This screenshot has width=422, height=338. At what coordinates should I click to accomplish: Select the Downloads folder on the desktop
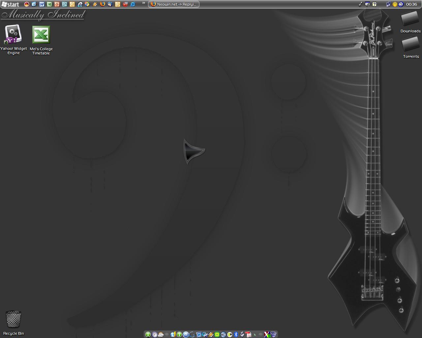pos(410,22)
